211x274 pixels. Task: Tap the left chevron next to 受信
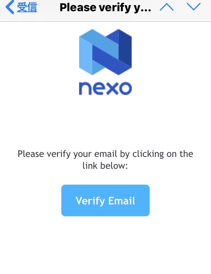point(10,7)
